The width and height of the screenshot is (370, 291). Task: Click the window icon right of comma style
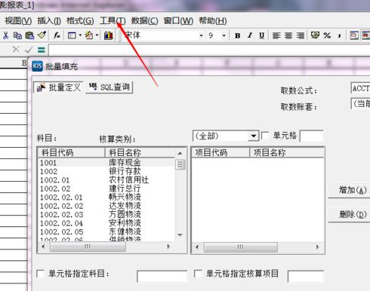tap(354, 35)
